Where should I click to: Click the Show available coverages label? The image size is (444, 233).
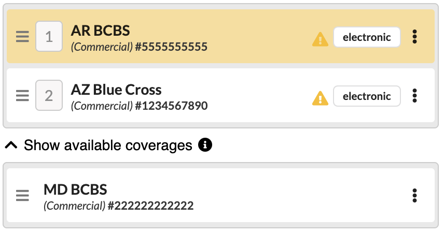[108, 145]
